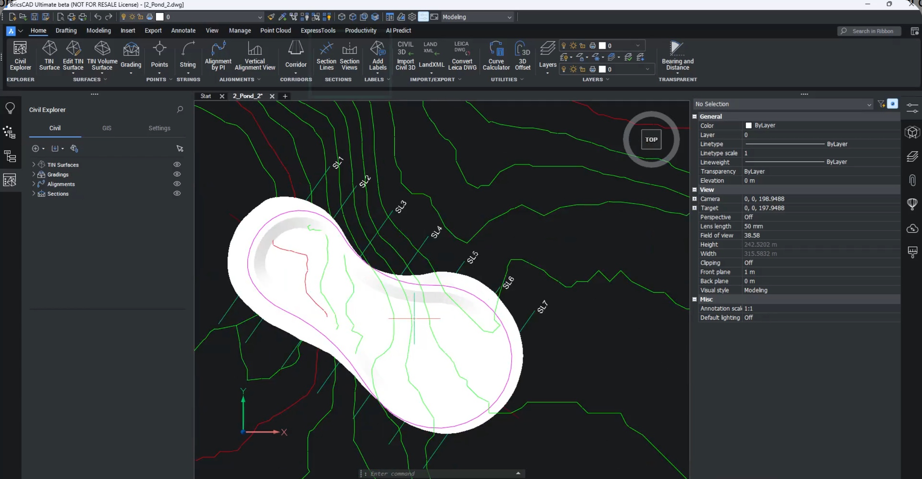Viewport: 922px width, 479px height.
Task: Launch the Grading tool
Action: [x=131, y=55]
